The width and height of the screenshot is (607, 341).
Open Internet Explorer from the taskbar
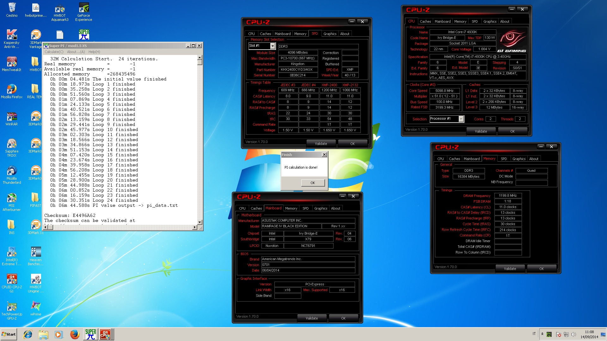point(28,334)
